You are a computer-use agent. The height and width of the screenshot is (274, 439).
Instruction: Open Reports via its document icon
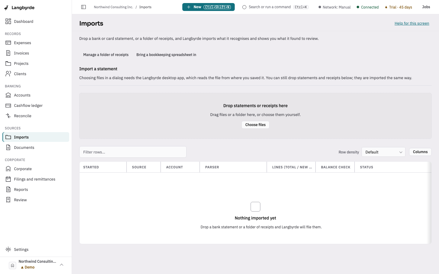[8, 189]
